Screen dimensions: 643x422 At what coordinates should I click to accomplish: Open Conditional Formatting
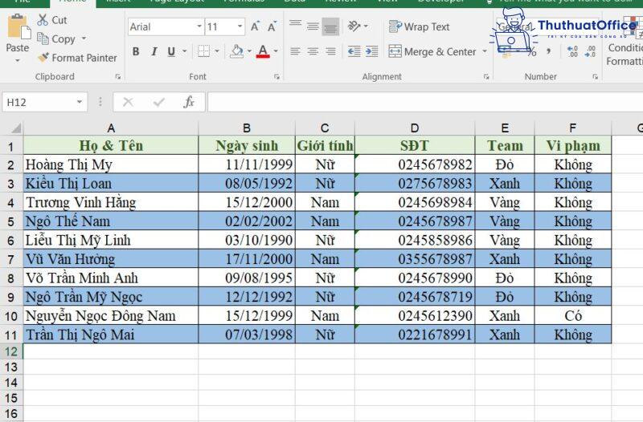click(625, 41)
